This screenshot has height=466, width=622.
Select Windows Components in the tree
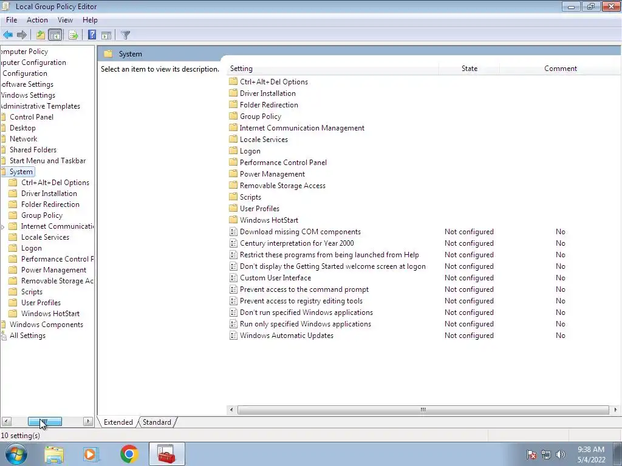tap(46, 325)
